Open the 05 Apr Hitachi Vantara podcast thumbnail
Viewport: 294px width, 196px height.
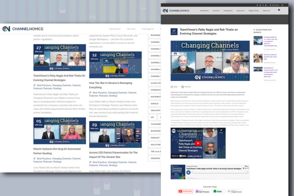(60, 131)
